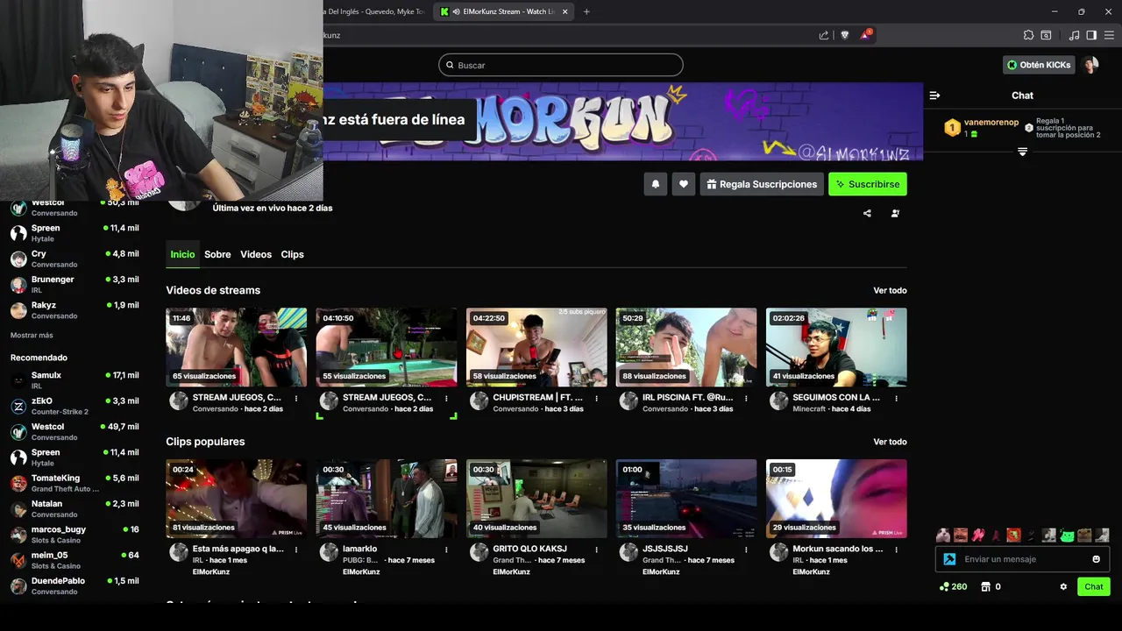Click the Buscar search field
Viewport: 1122px width, 631px height.
point(561,65)
